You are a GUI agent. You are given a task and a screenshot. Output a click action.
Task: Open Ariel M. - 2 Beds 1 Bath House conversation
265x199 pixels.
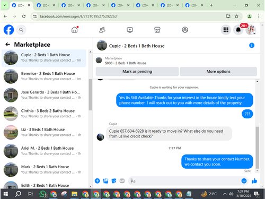pyautogui.click(x=44, y=151)
